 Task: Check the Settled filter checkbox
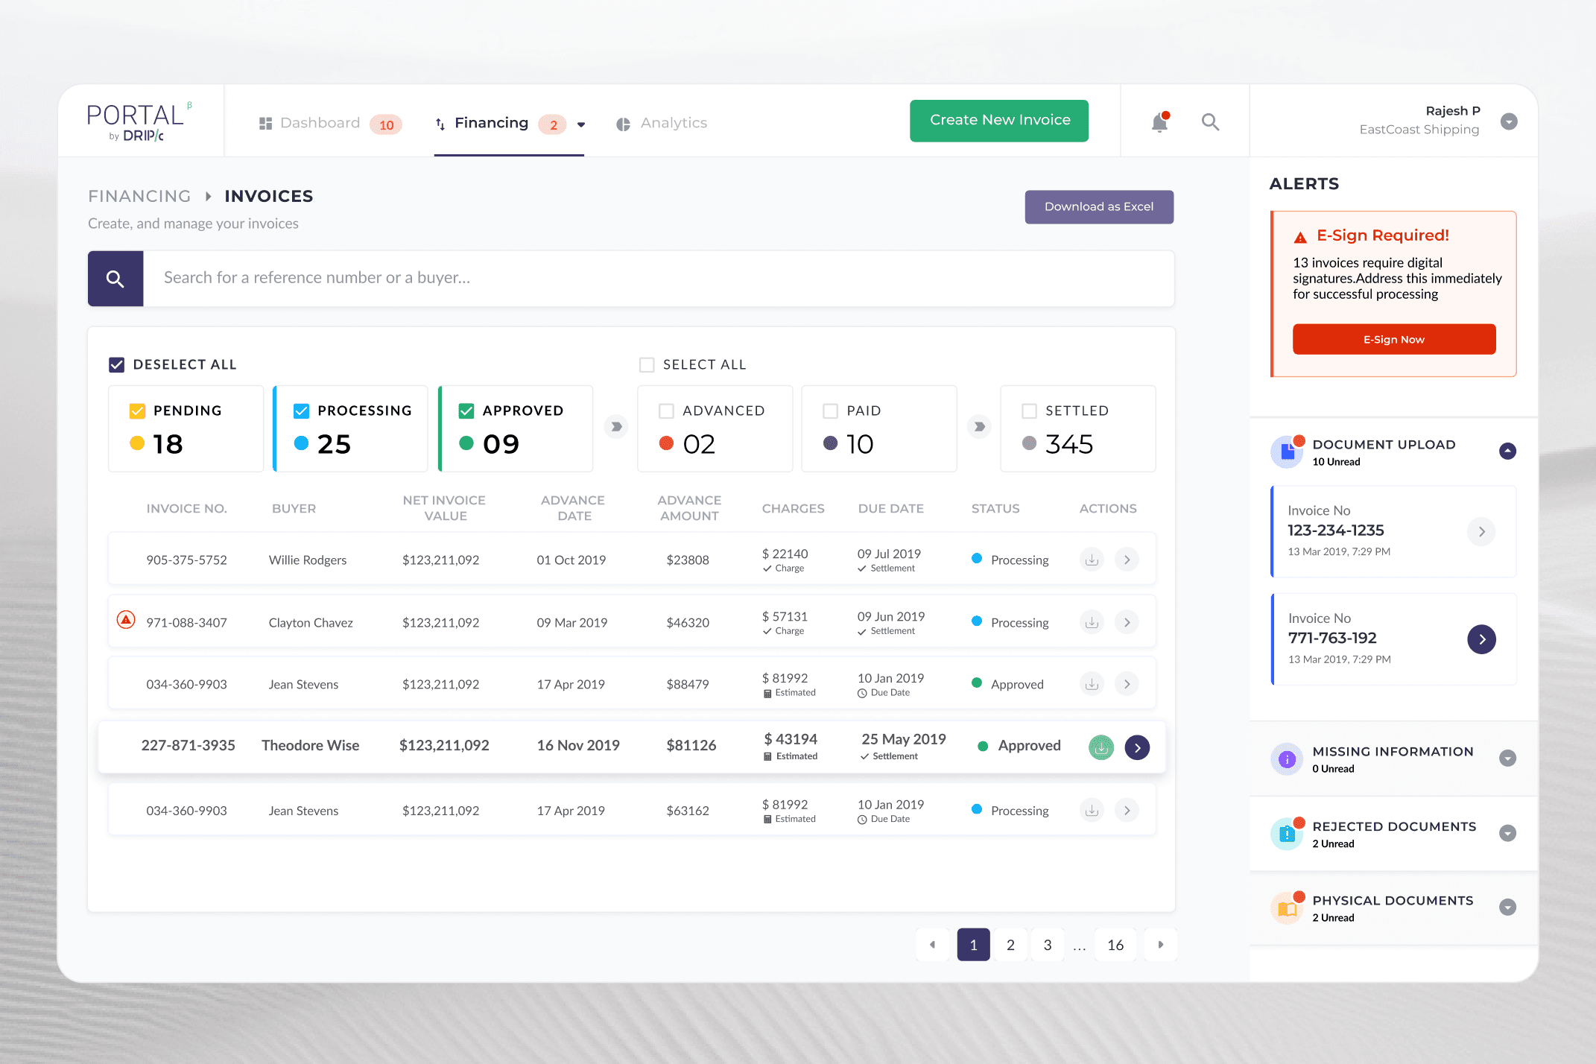1029,411
